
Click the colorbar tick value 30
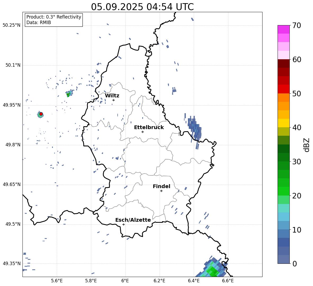point(297,162)
